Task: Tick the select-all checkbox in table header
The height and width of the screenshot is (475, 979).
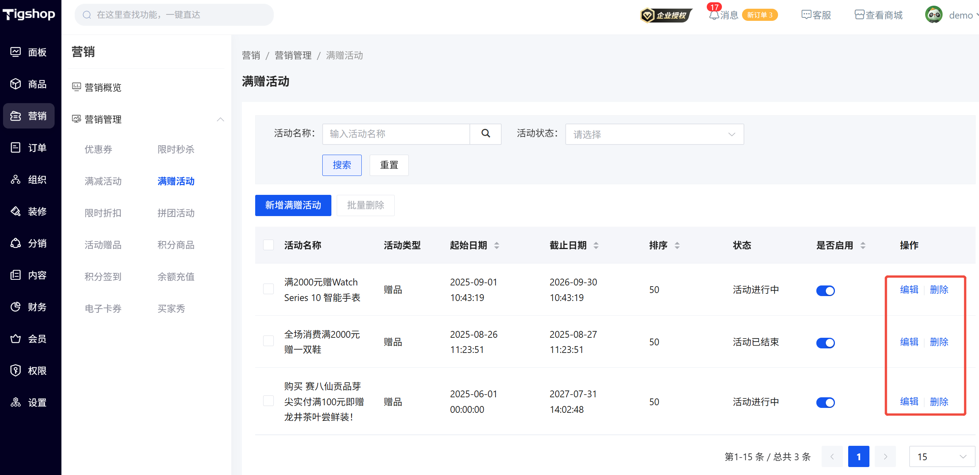Action: pos(268,245)
